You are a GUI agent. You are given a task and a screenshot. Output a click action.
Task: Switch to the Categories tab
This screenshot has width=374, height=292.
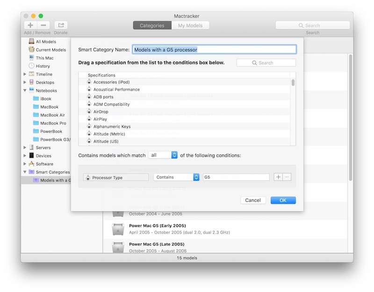coord(152,26)
